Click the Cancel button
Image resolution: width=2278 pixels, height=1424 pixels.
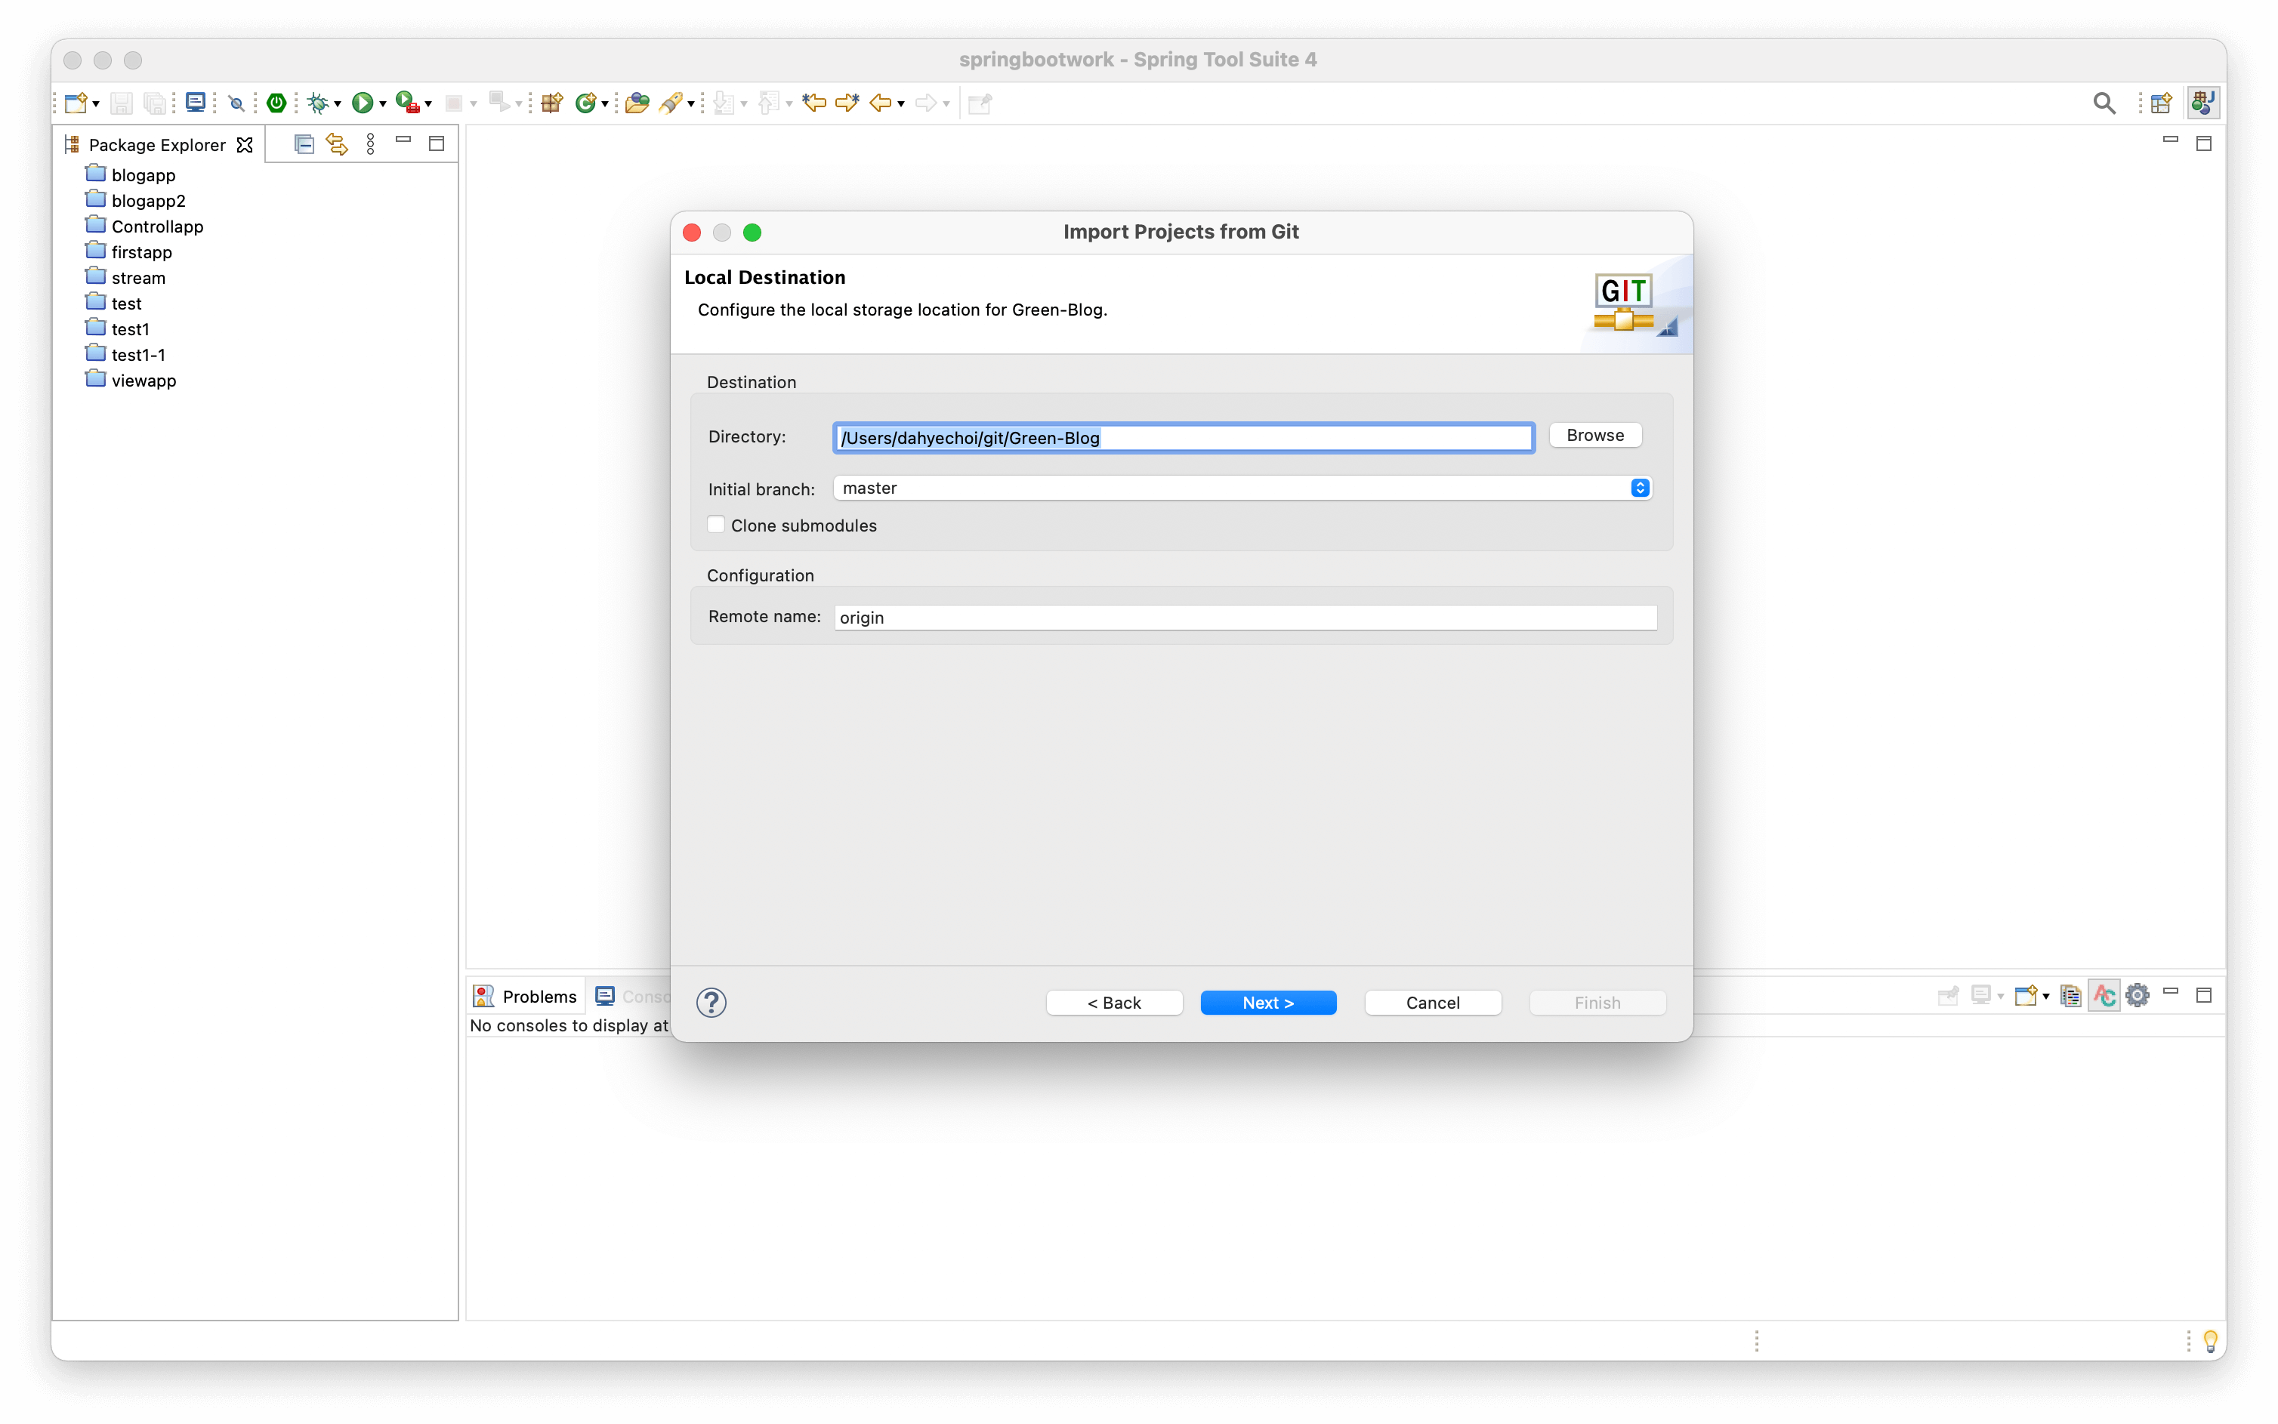(1432, 1003)
